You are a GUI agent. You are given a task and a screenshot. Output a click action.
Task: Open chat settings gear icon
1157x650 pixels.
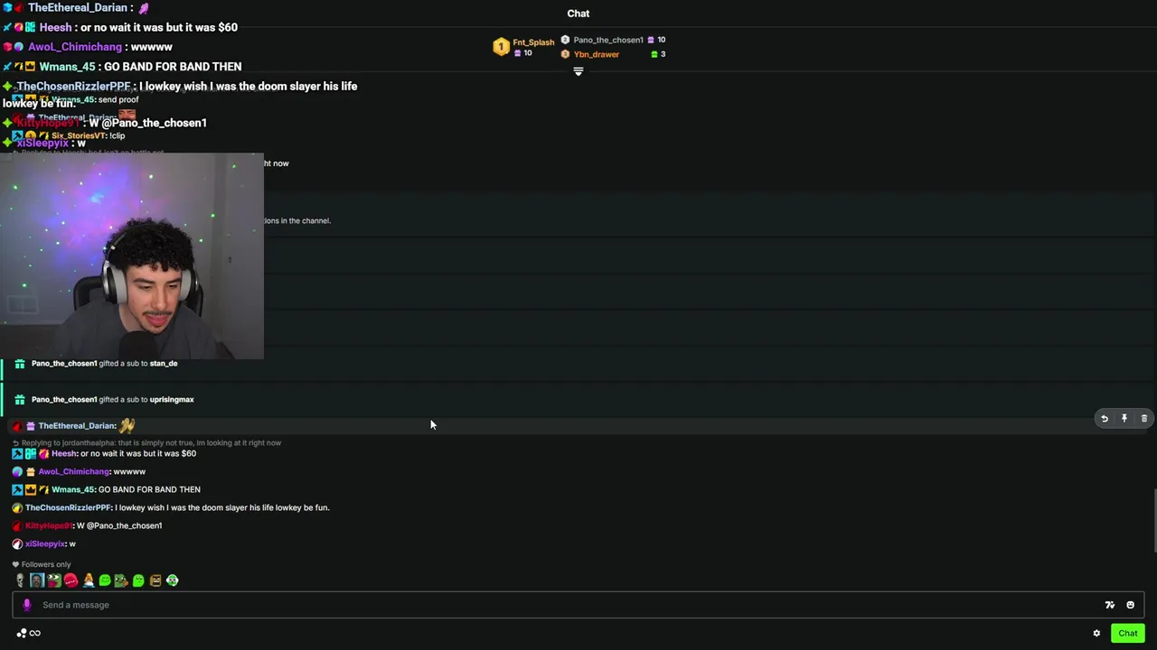click(x=1096, y=633)
